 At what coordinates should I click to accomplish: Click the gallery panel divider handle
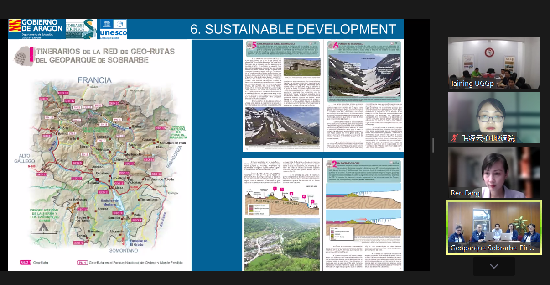point(433,145)
